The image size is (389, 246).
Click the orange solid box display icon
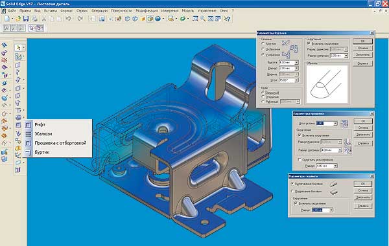[x=143, y=19]
